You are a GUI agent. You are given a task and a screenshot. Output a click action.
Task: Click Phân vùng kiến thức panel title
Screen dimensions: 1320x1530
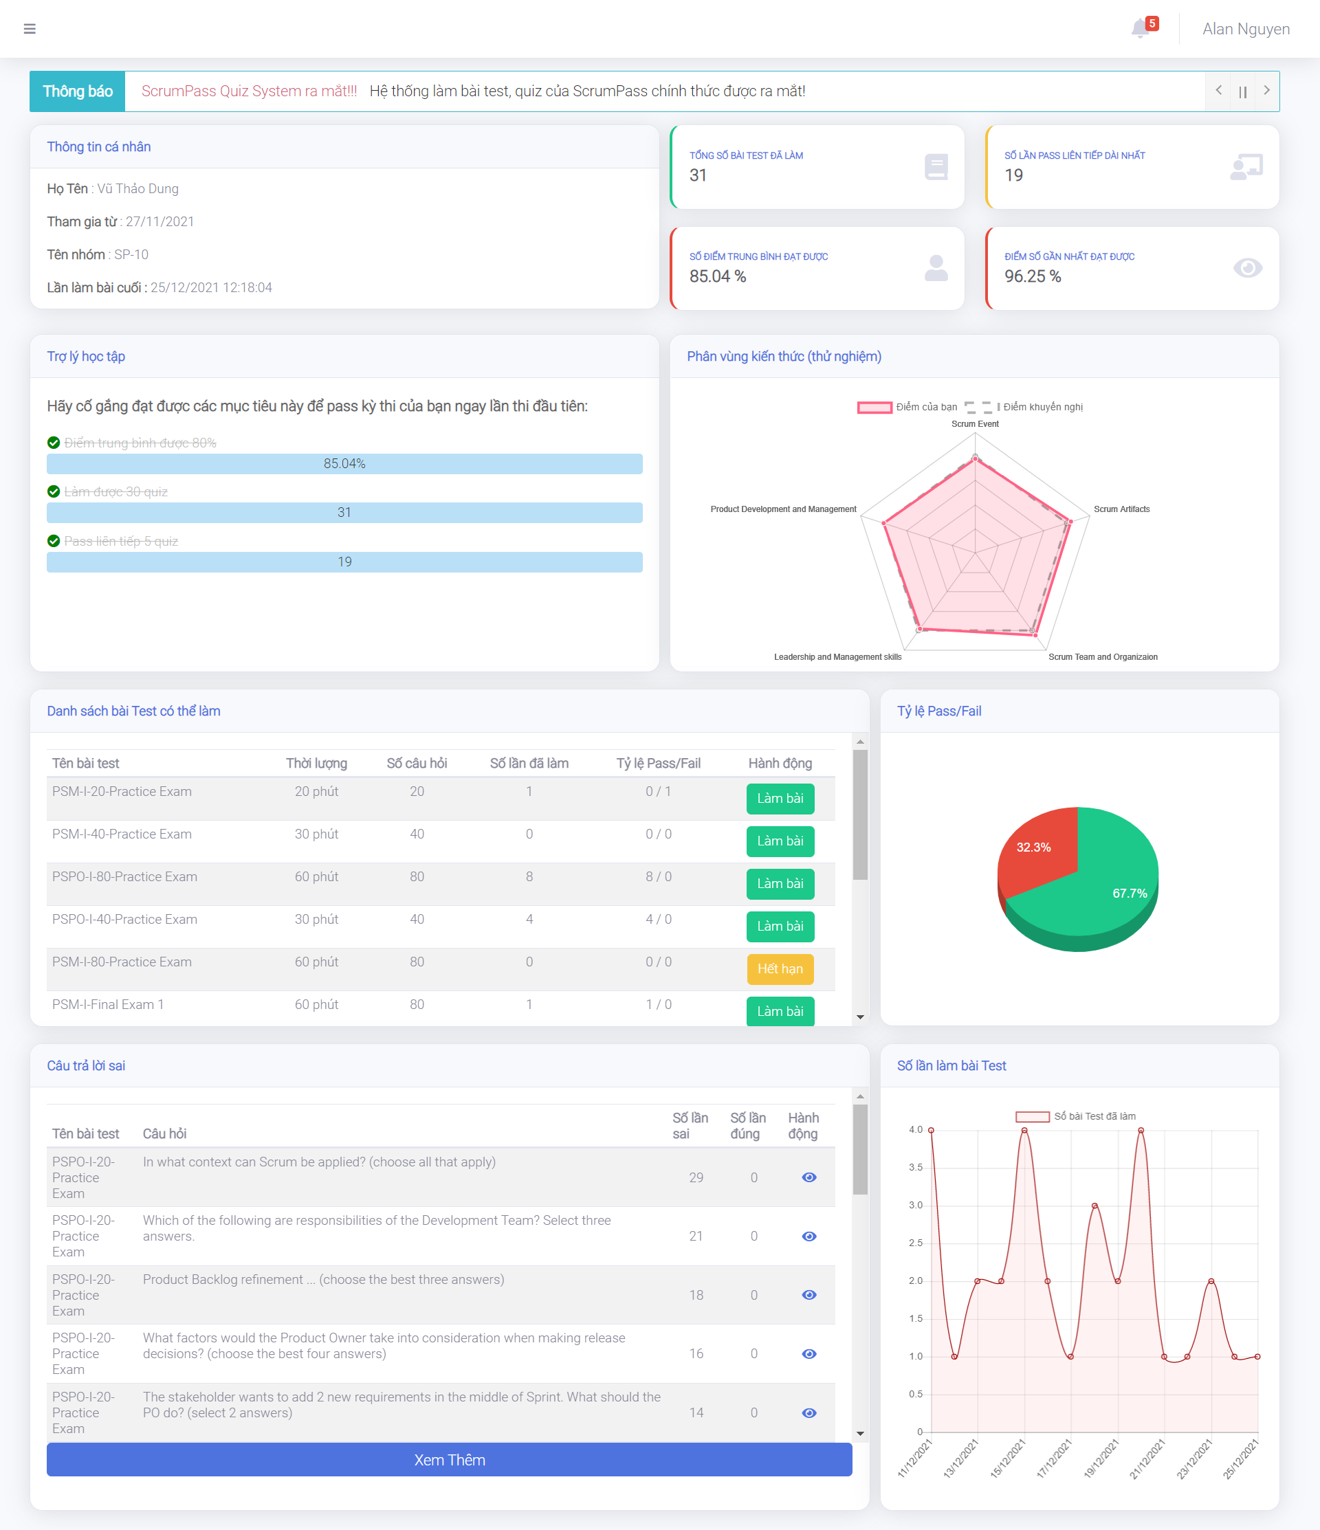(x=784, y=357)
